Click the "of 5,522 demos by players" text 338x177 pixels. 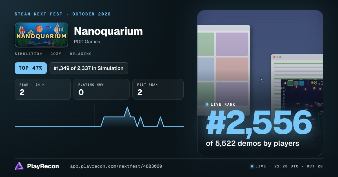(252, 144)
